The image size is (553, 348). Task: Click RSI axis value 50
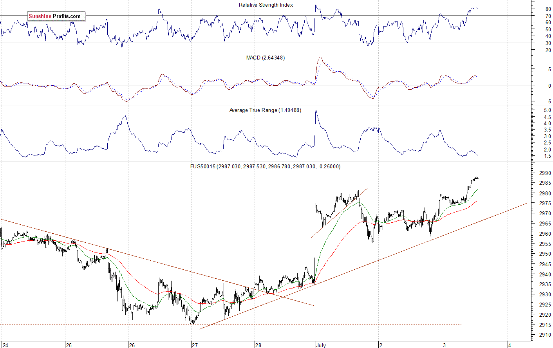click(x=548, y=30)
